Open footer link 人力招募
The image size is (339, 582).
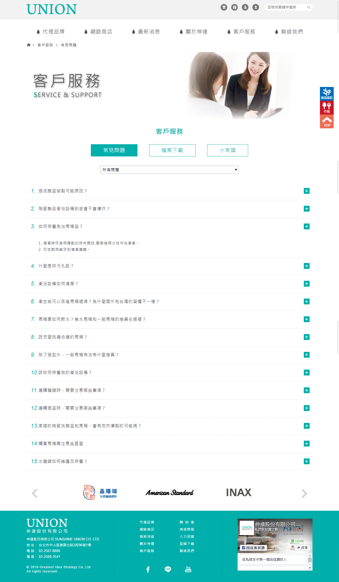[x=187, y=536]
